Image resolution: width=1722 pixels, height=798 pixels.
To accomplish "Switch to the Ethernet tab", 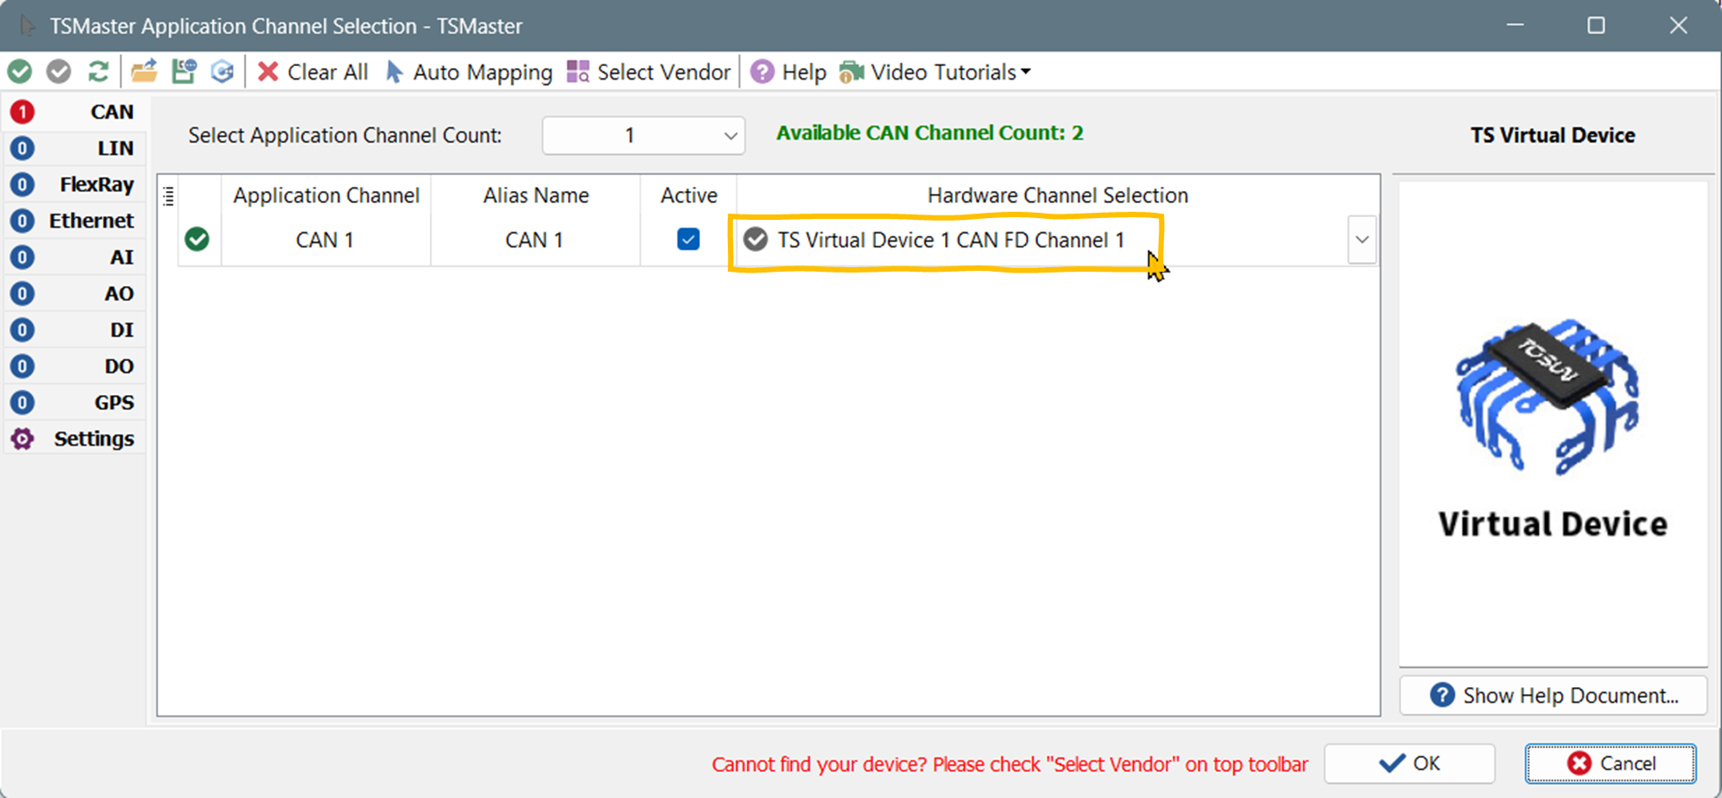I will tap(73, 221).
